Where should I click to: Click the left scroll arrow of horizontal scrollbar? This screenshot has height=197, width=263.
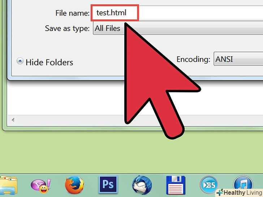click(13, 120)
